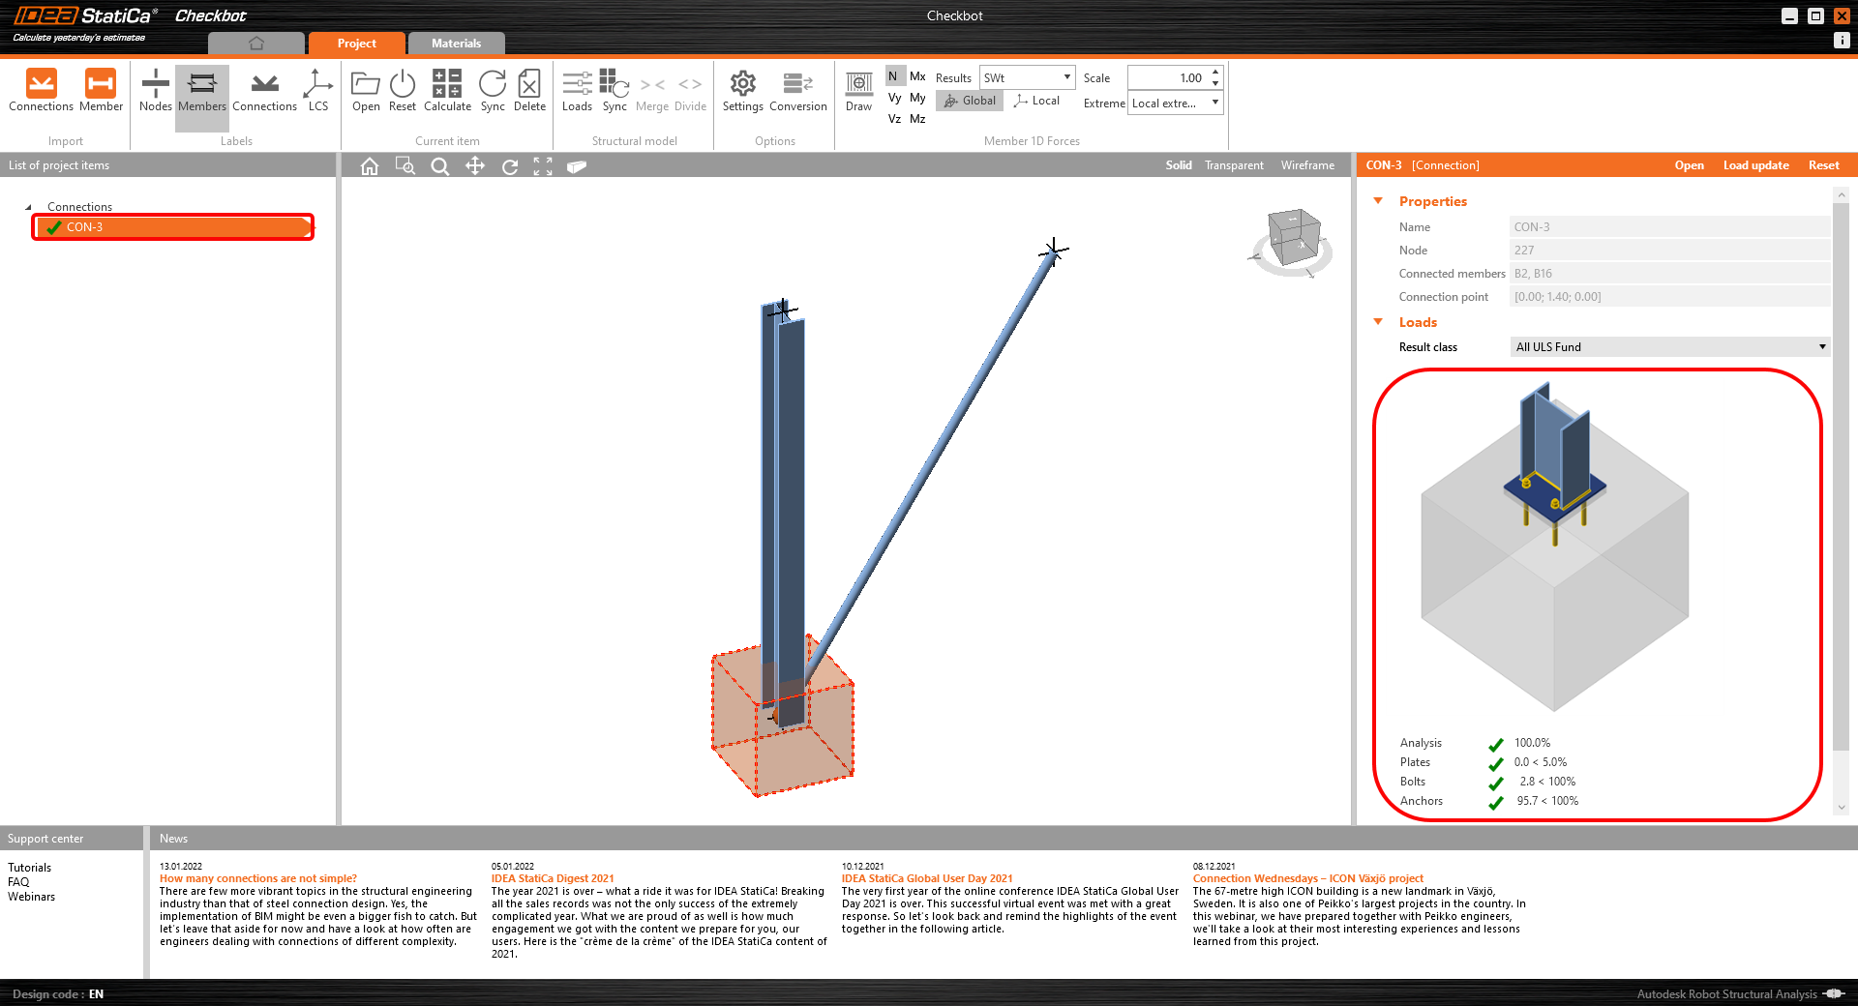Switch the 3D view to Wireframe
Screen dimensions: 1858x1006
(x=1306, y=164)
